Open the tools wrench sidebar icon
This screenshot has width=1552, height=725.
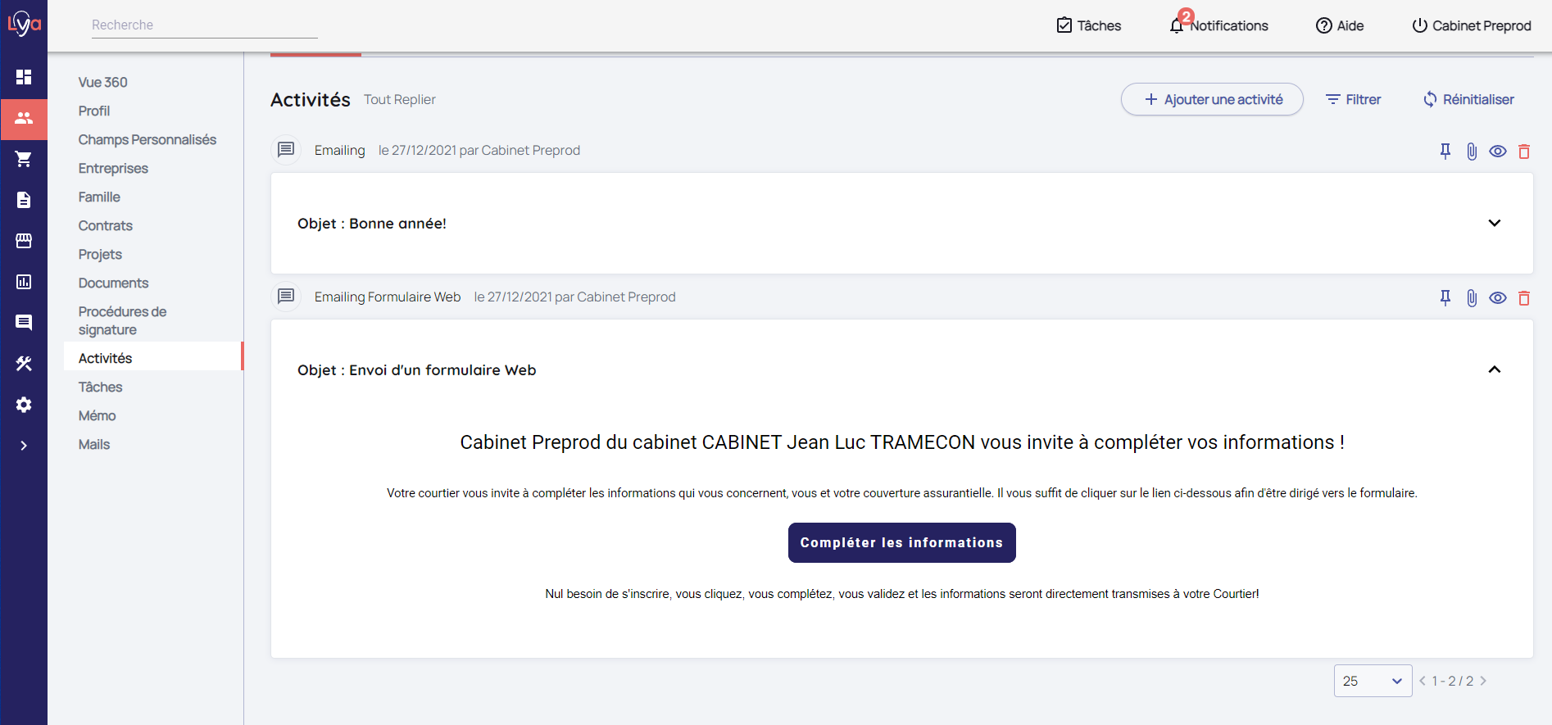point(24,364)
